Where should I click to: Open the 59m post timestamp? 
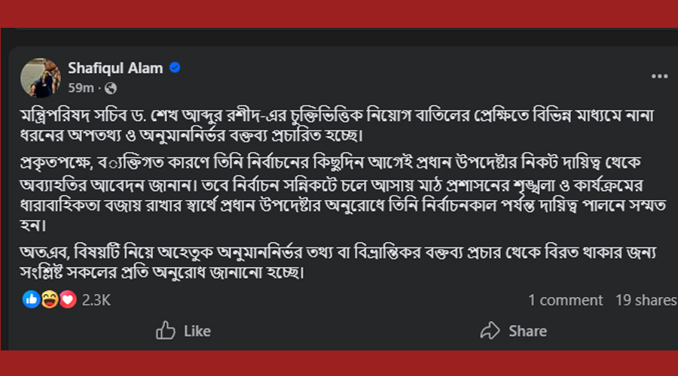(x=81, y=87)
